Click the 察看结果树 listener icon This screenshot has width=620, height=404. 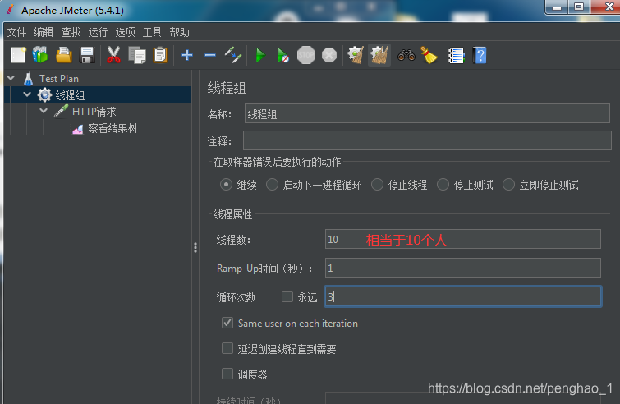click(x=77, y=128)
